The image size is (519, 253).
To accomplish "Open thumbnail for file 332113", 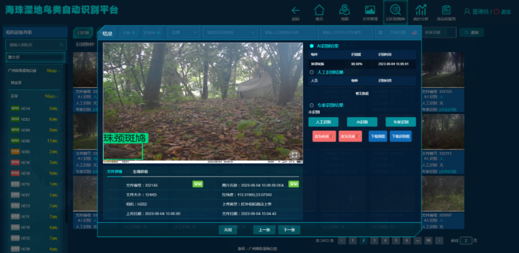I will 443,132.
